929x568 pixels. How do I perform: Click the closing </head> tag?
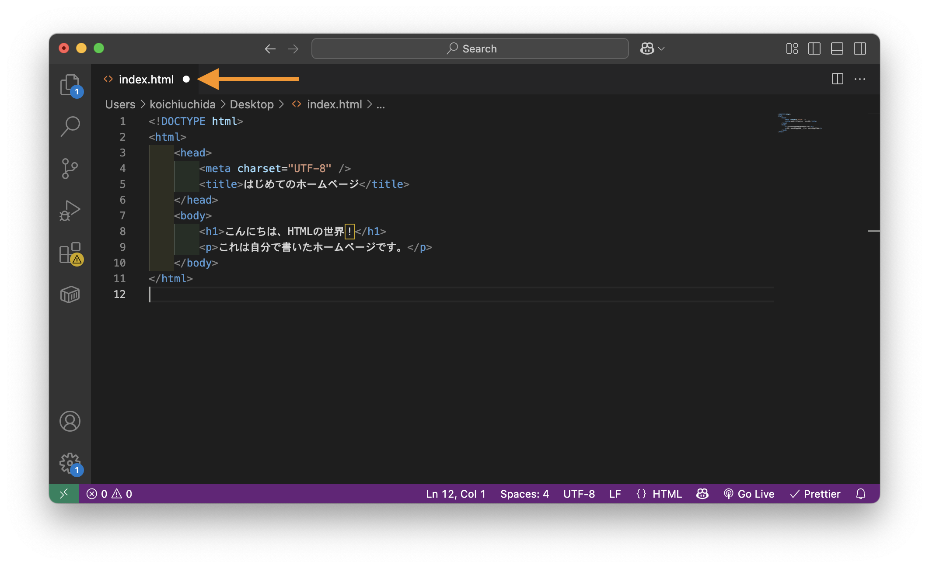point(196,200)
